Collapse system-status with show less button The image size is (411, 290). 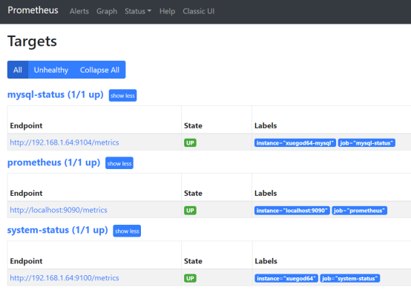[127, 231]
